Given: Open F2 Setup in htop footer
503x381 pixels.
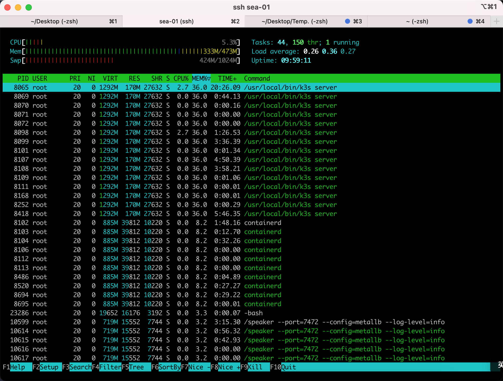Looking at the screenshot, I should tap(47, 367).
